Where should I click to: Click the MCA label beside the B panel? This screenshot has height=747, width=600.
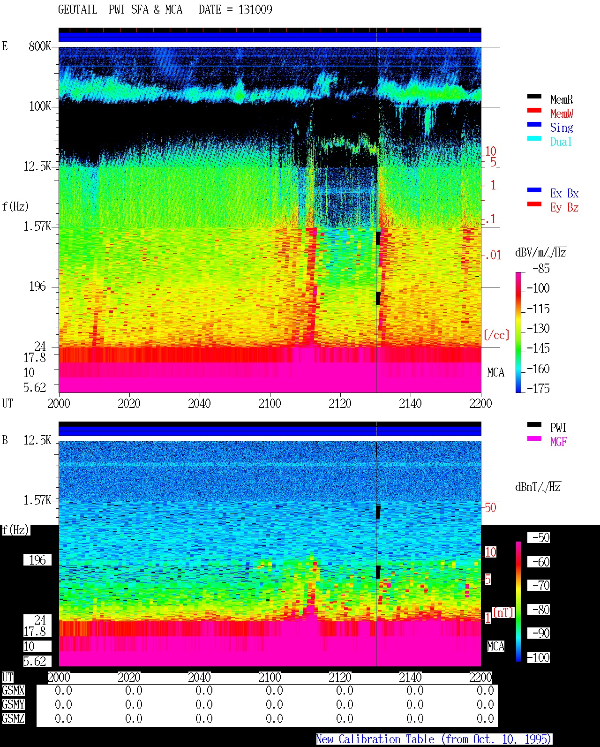coord(495,647)
